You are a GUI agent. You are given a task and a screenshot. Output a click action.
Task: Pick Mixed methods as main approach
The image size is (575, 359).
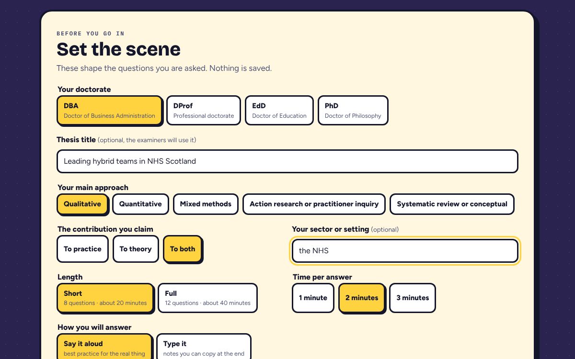pos(206,204)
